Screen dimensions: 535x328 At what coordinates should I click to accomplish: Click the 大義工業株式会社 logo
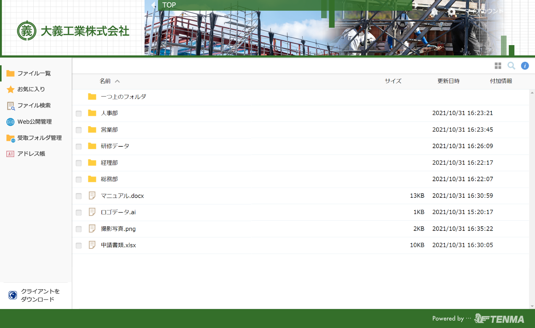pyautogui.click(x=73, y=31)
